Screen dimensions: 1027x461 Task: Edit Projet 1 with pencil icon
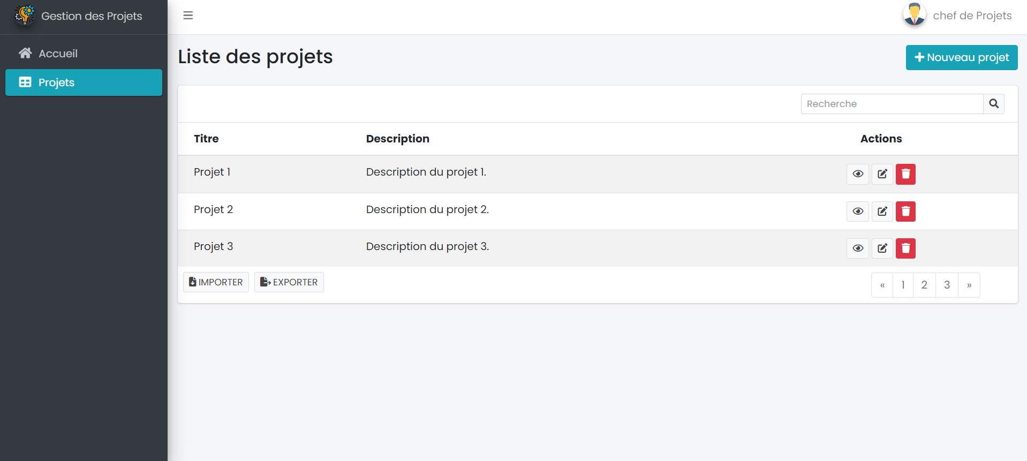pos(882,174)
